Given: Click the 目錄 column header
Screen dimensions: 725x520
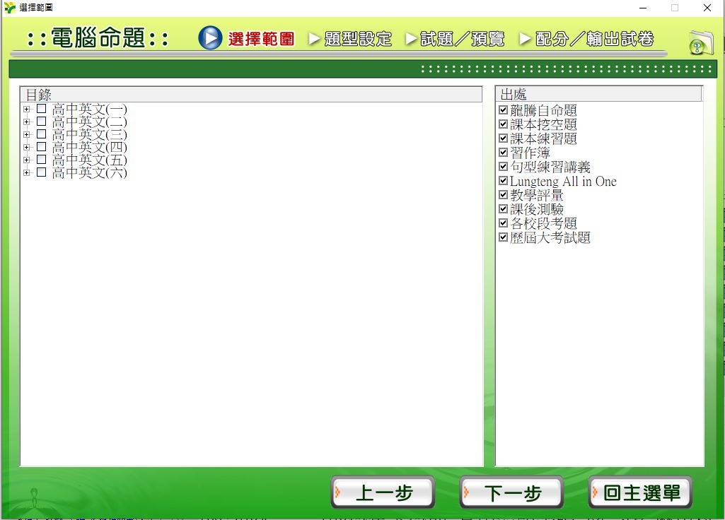Looking at the screenshot, I should click(251, 94).
